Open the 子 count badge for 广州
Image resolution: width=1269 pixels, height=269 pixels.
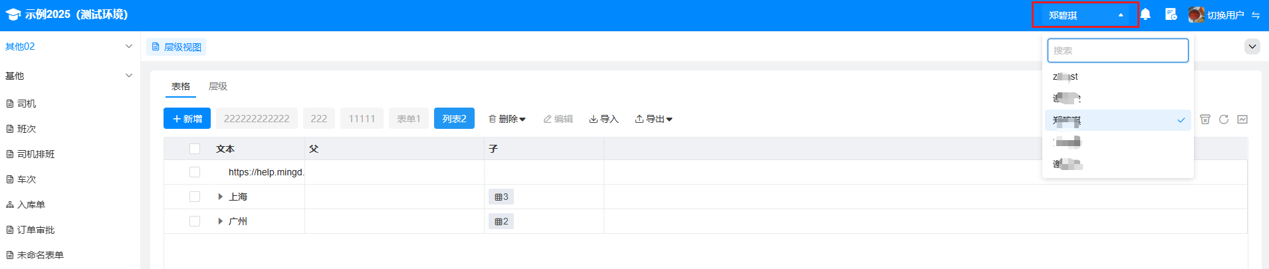[501, 221]
